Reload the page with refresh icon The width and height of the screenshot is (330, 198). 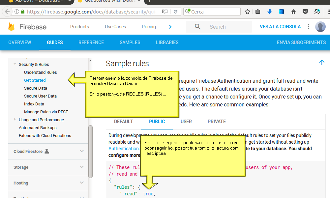tap(175, 12)
